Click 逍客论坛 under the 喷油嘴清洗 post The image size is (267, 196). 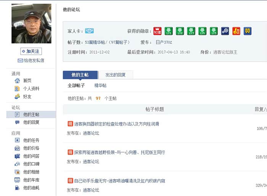91,190
